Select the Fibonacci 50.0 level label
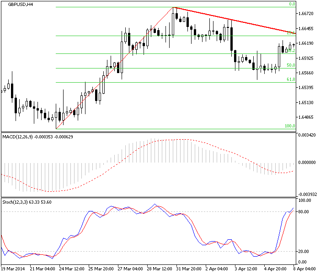The width and height of the screenshot is (320, 274). (x=290, y=65)
